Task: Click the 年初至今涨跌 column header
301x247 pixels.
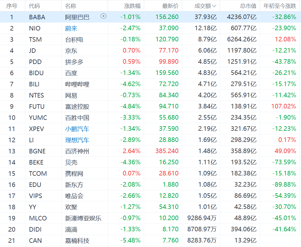Action: 280,6
